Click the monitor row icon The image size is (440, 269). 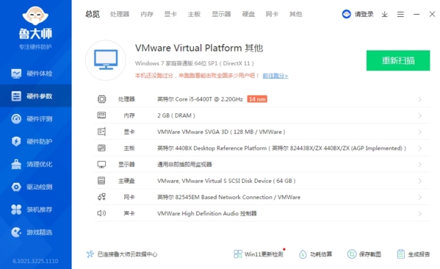click(101, 165)
